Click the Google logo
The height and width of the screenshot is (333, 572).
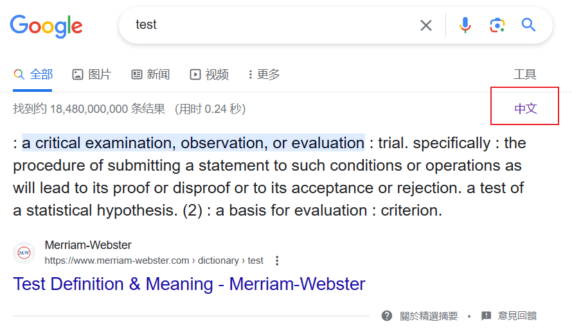pos(46,26)
